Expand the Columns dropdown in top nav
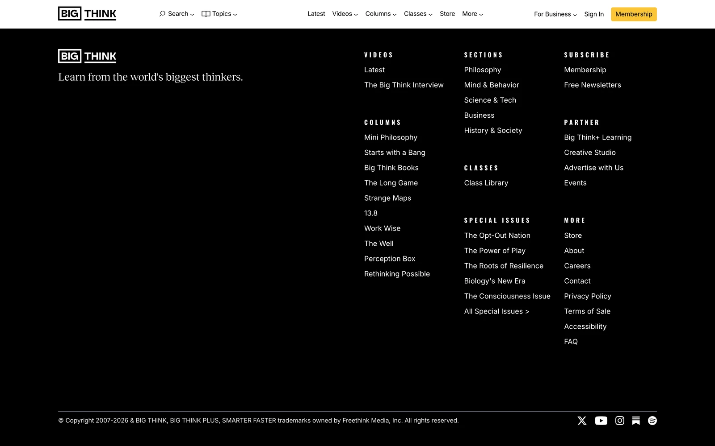The width and height of the screenshot is (715, 446). point(381,14)
